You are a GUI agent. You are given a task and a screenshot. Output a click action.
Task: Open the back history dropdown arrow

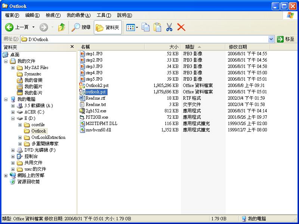[x=33, y=27]
